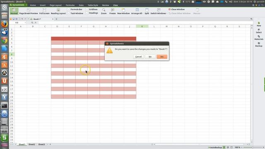Open WPS Spreadsheets dock icon

(x=5, y=138)
